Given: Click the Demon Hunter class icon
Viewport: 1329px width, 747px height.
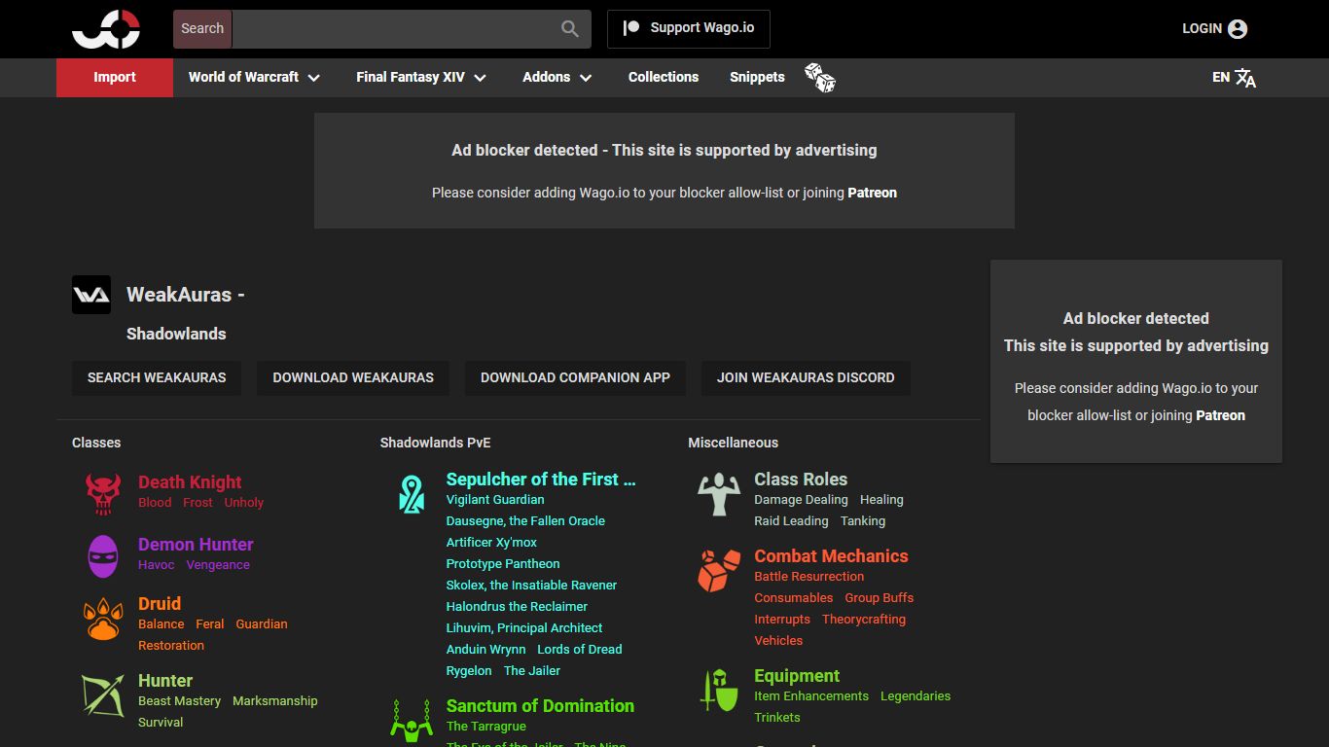Looking at the screenshot, I should point(103,556).
